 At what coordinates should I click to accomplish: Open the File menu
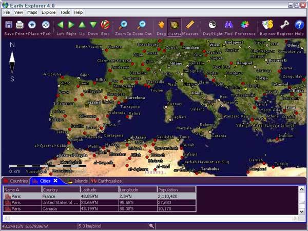(7, 12)
